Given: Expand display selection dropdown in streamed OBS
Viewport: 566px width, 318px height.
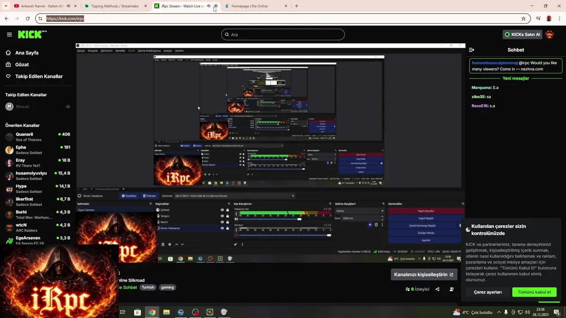Looking at the screenshot, I should click(x=293, y=196).
